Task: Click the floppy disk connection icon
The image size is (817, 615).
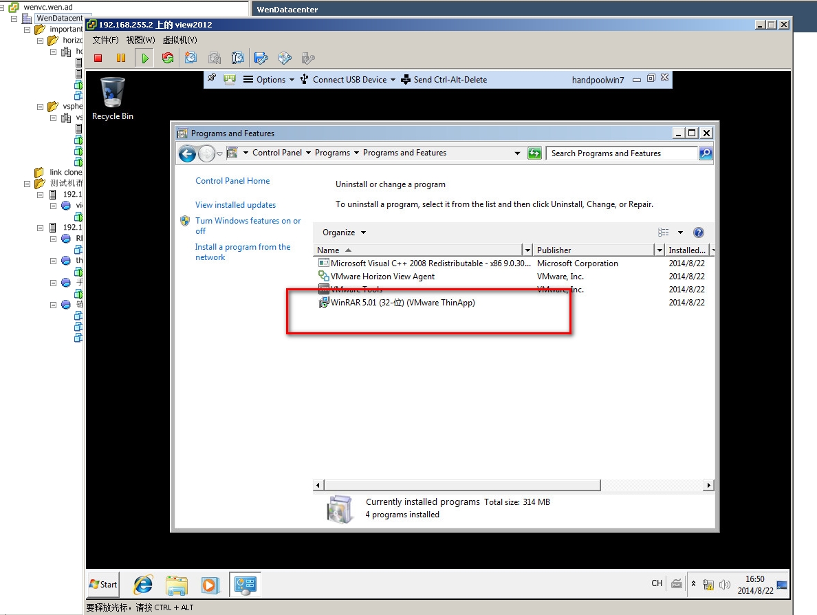Action: pos(261,58)
